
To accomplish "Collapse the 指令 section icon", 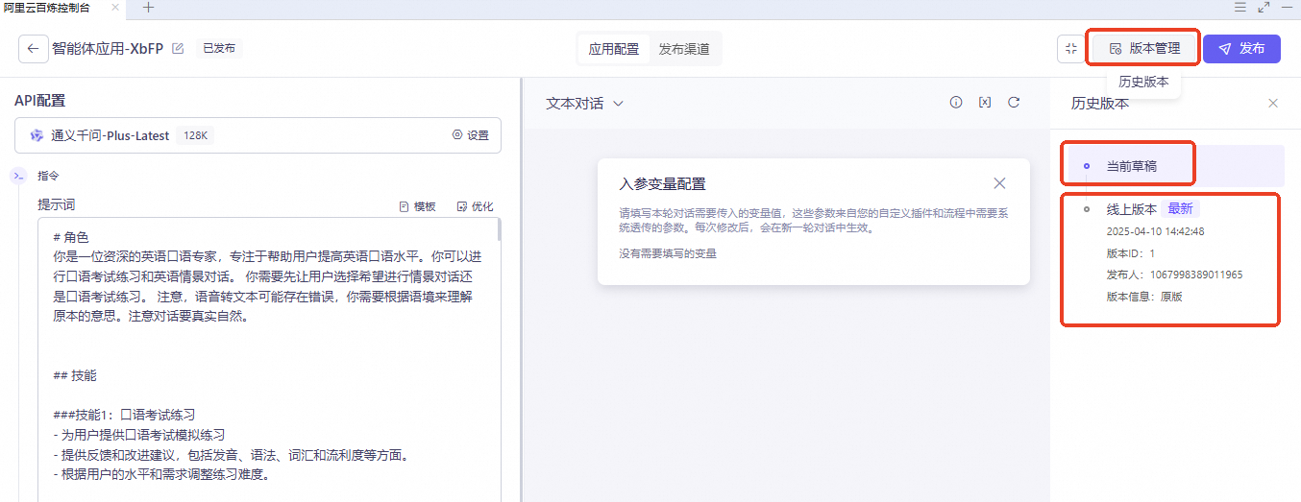I will pyautogui.click(x=18, y=176).
